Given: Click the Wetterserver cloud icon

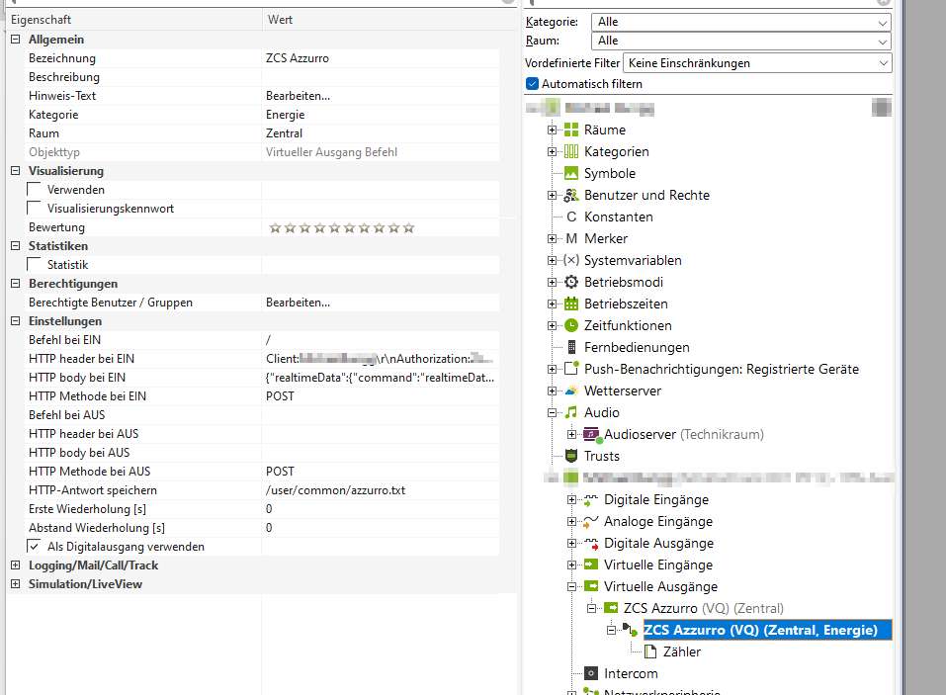Looking at the screenshot, I should point(571,391).
